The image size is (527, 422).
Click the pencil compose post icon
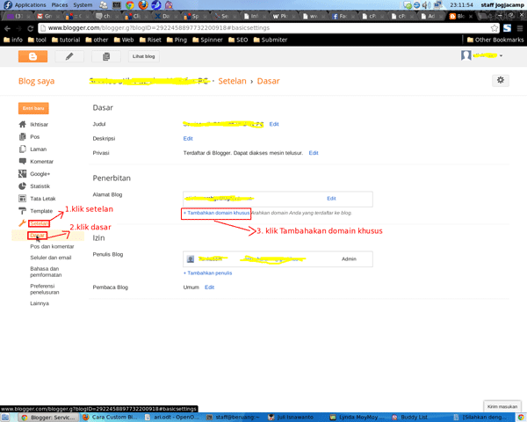pos(69,56)
